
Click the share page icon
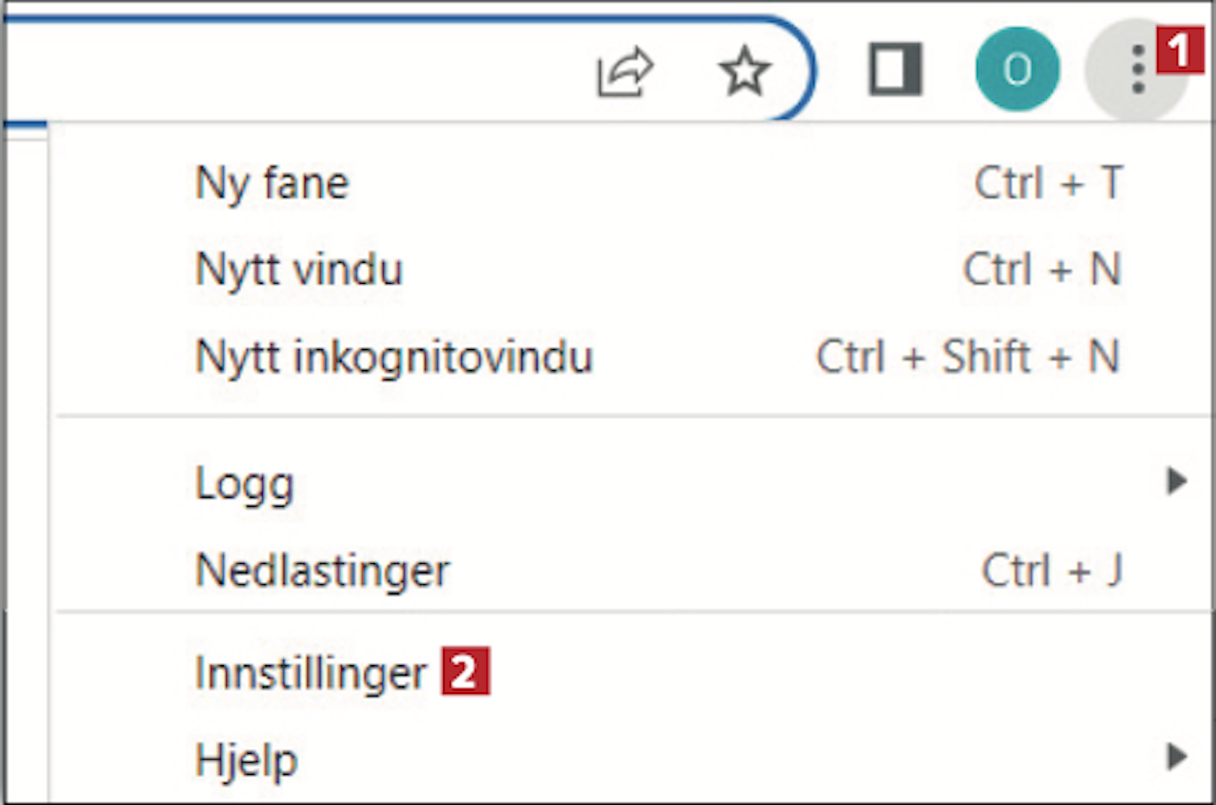point(625,72)
